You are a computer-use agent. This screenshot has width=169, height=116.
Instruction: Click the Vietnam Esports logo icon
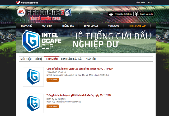[x=18, y=2]
